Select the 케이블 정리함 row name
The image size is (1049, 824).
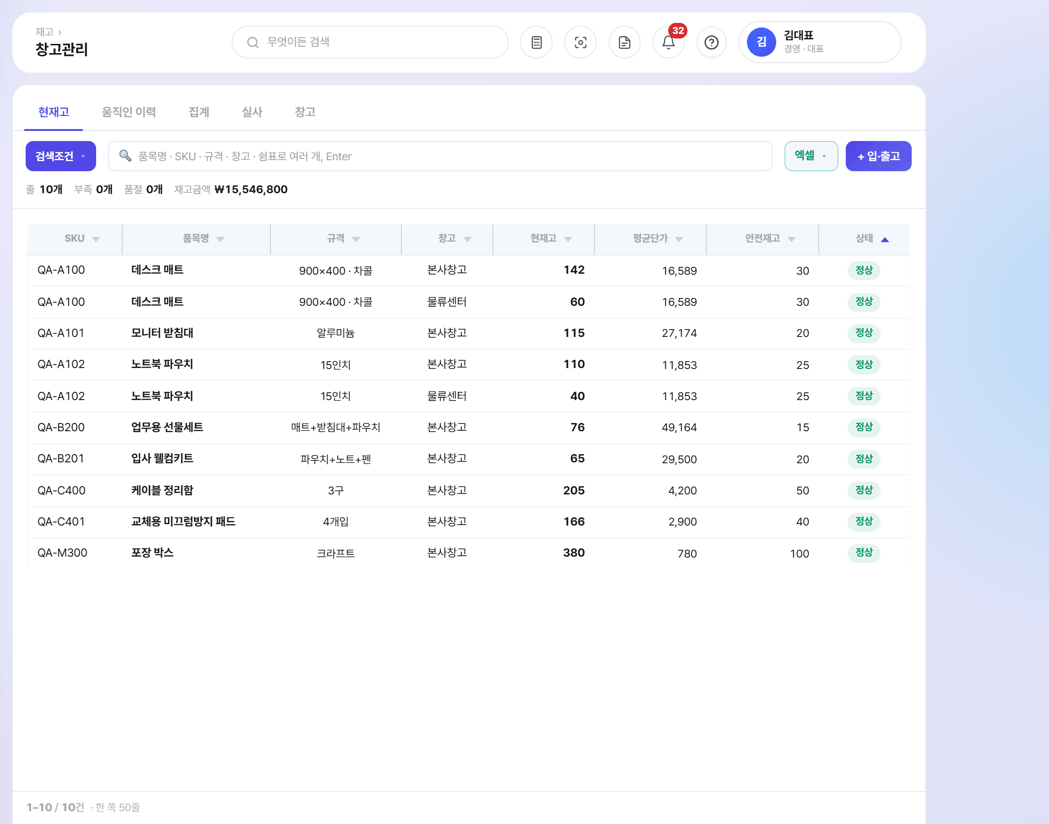pos(162,490)
